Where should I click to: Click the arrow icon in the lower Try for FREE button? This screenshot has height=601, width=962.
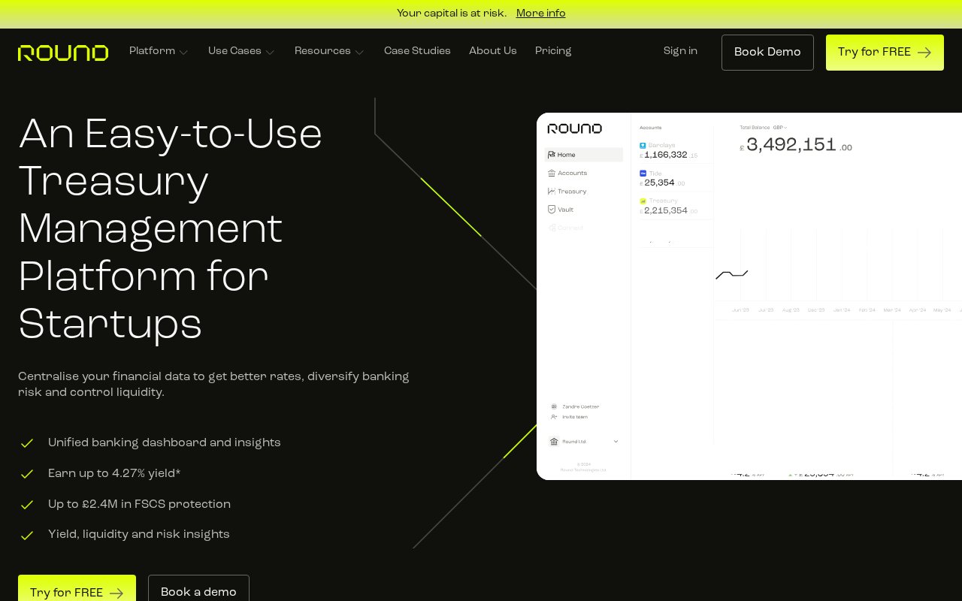click(x=116, y=593)
